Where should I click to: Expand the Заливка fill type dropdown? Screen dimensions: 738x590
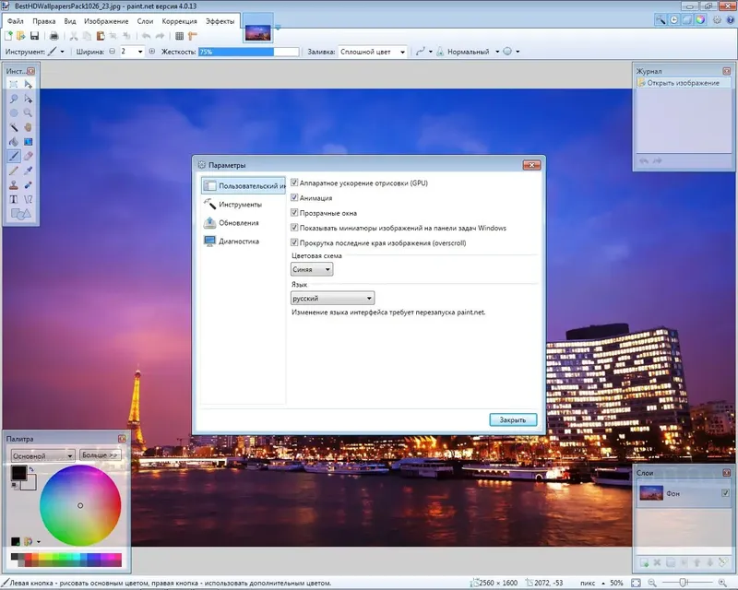373,53
